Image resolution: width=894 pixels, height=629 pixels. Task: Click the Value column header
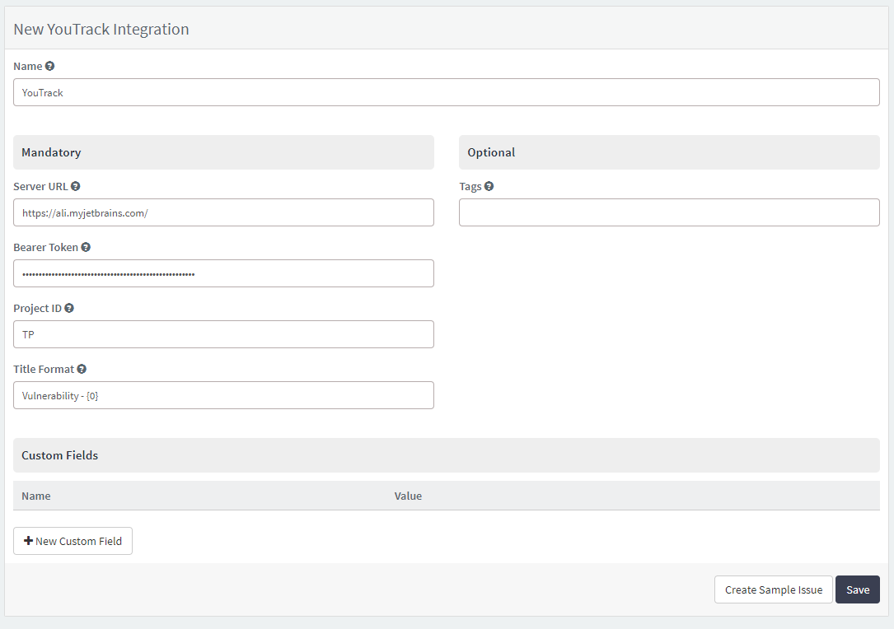pos(408,496)
